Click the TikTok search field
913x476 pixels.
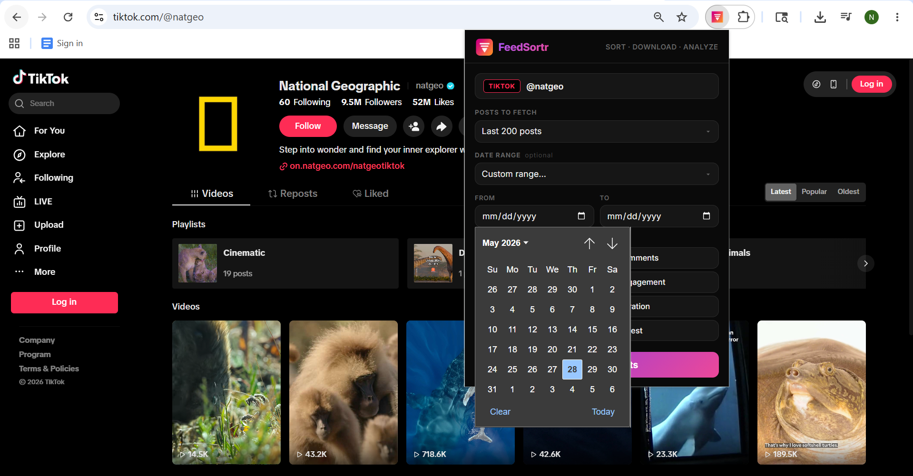tap(64, 103)
